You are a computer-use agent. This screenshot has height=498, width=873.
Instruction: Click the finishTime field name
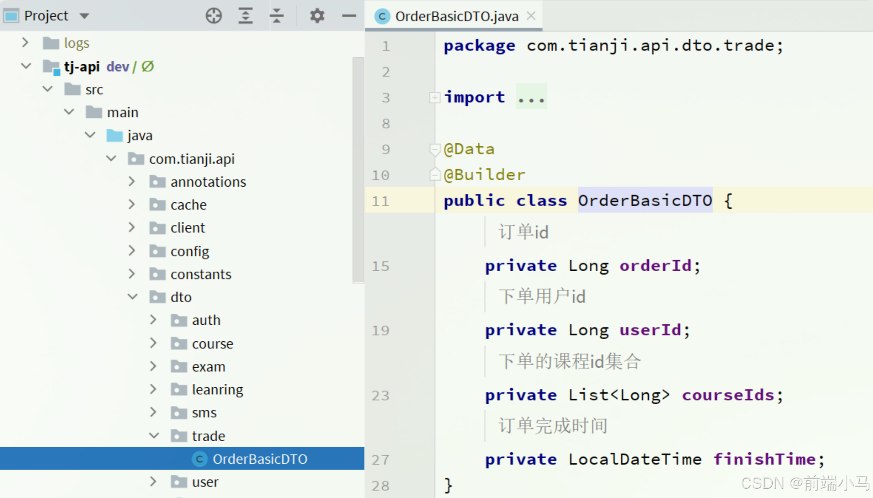(764, 459)
